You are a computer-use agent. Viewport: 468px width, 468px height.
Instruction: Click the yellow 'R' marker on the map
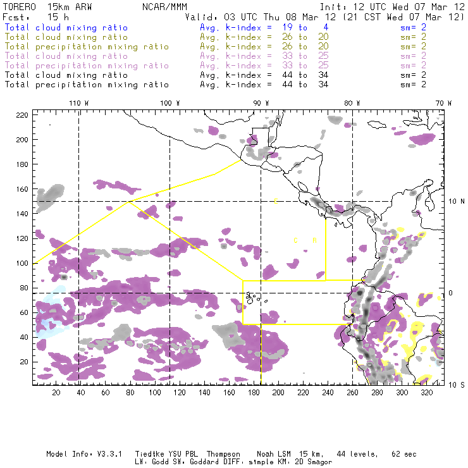[314, 240]
